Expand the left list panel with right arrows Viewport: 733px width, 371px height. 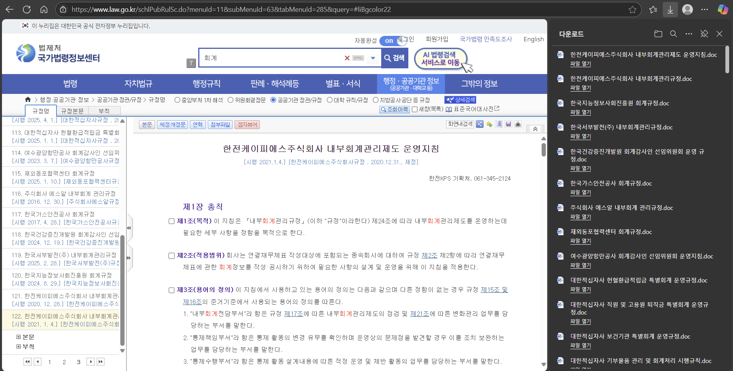click(129, 258)
